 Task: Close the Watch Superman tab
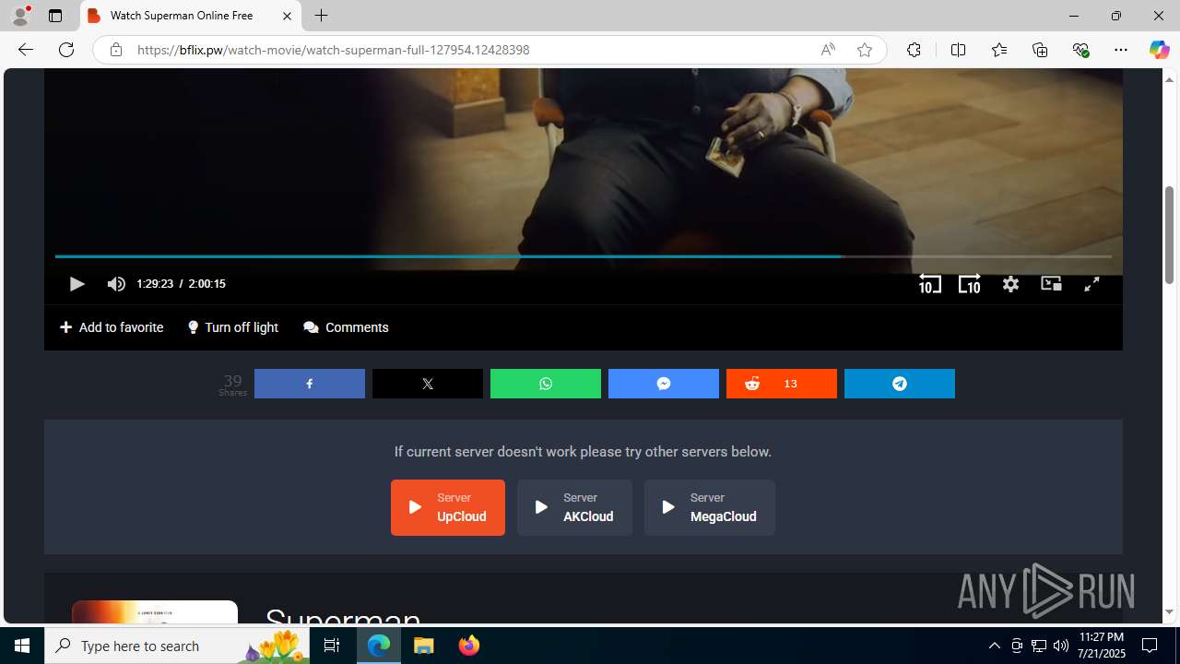coord(287,16)
